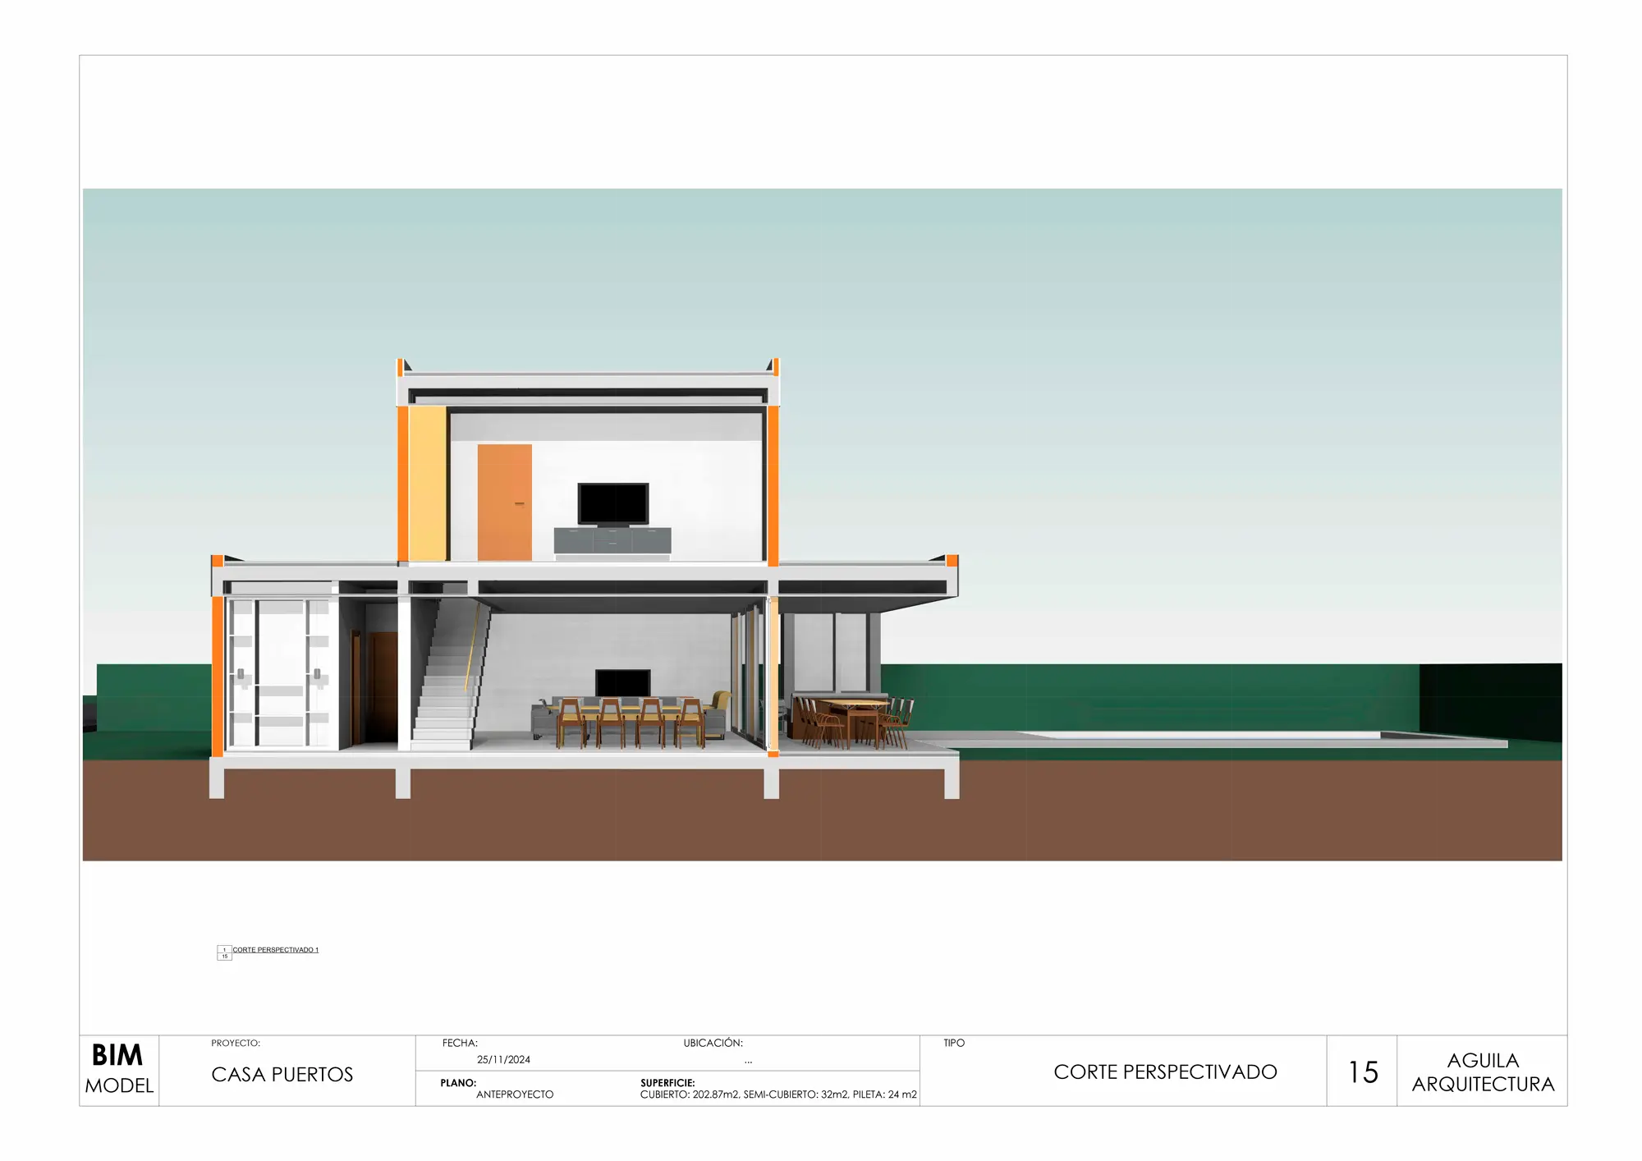
Task: Click the BIM MODEL logo block
Action: tap(119, 1070)
